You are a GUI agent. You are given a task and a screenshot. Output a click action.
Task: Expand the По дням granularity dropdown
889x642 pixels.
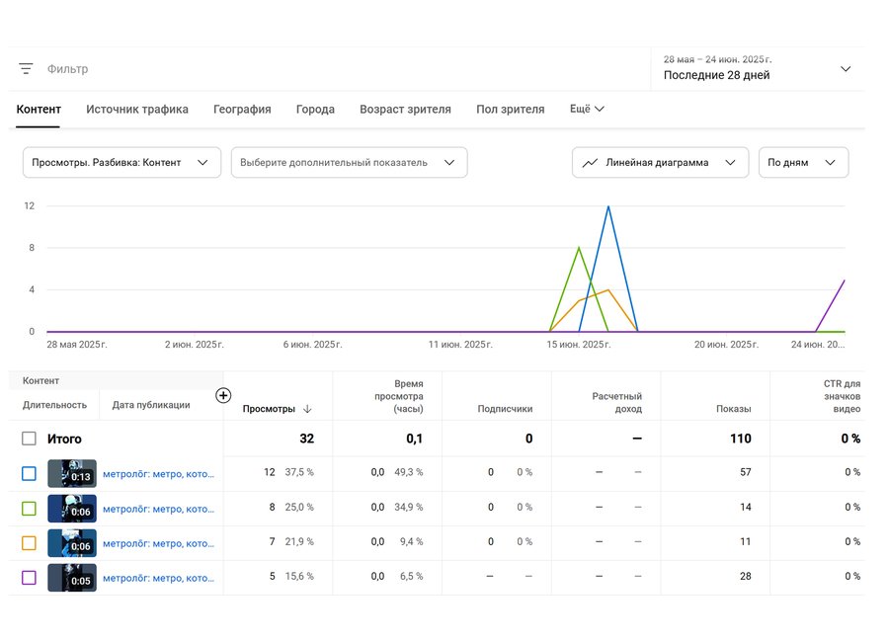point(802,163)
